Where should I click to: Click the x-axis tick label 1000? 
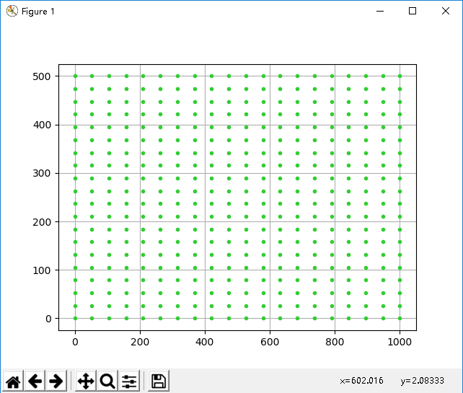click(x=400, y=342)
